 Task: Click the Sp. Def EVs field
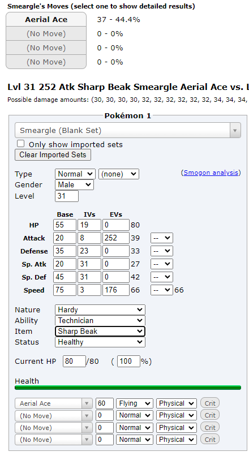pos(116,277)
